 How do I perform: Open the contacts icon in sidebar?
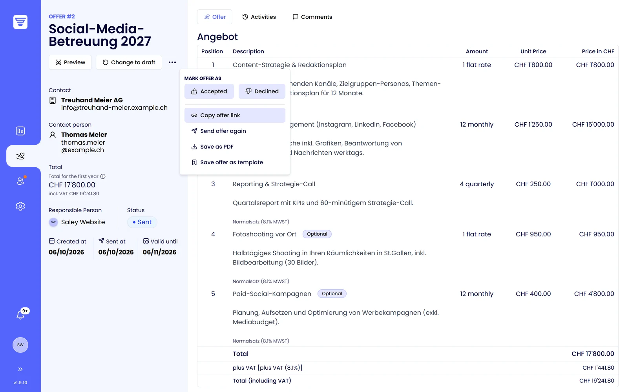(20, 181)
